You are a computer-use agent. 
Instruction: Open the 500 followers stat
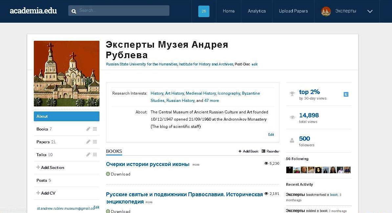coord(304,139)
